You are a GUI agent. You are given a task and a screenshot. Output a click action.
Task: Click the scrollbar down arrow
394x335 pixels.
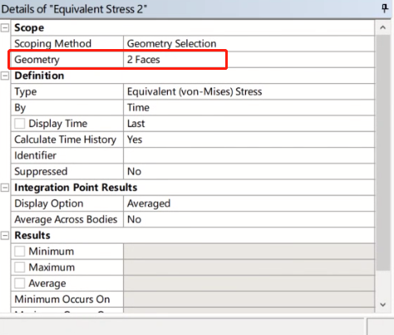coord(383,304)
